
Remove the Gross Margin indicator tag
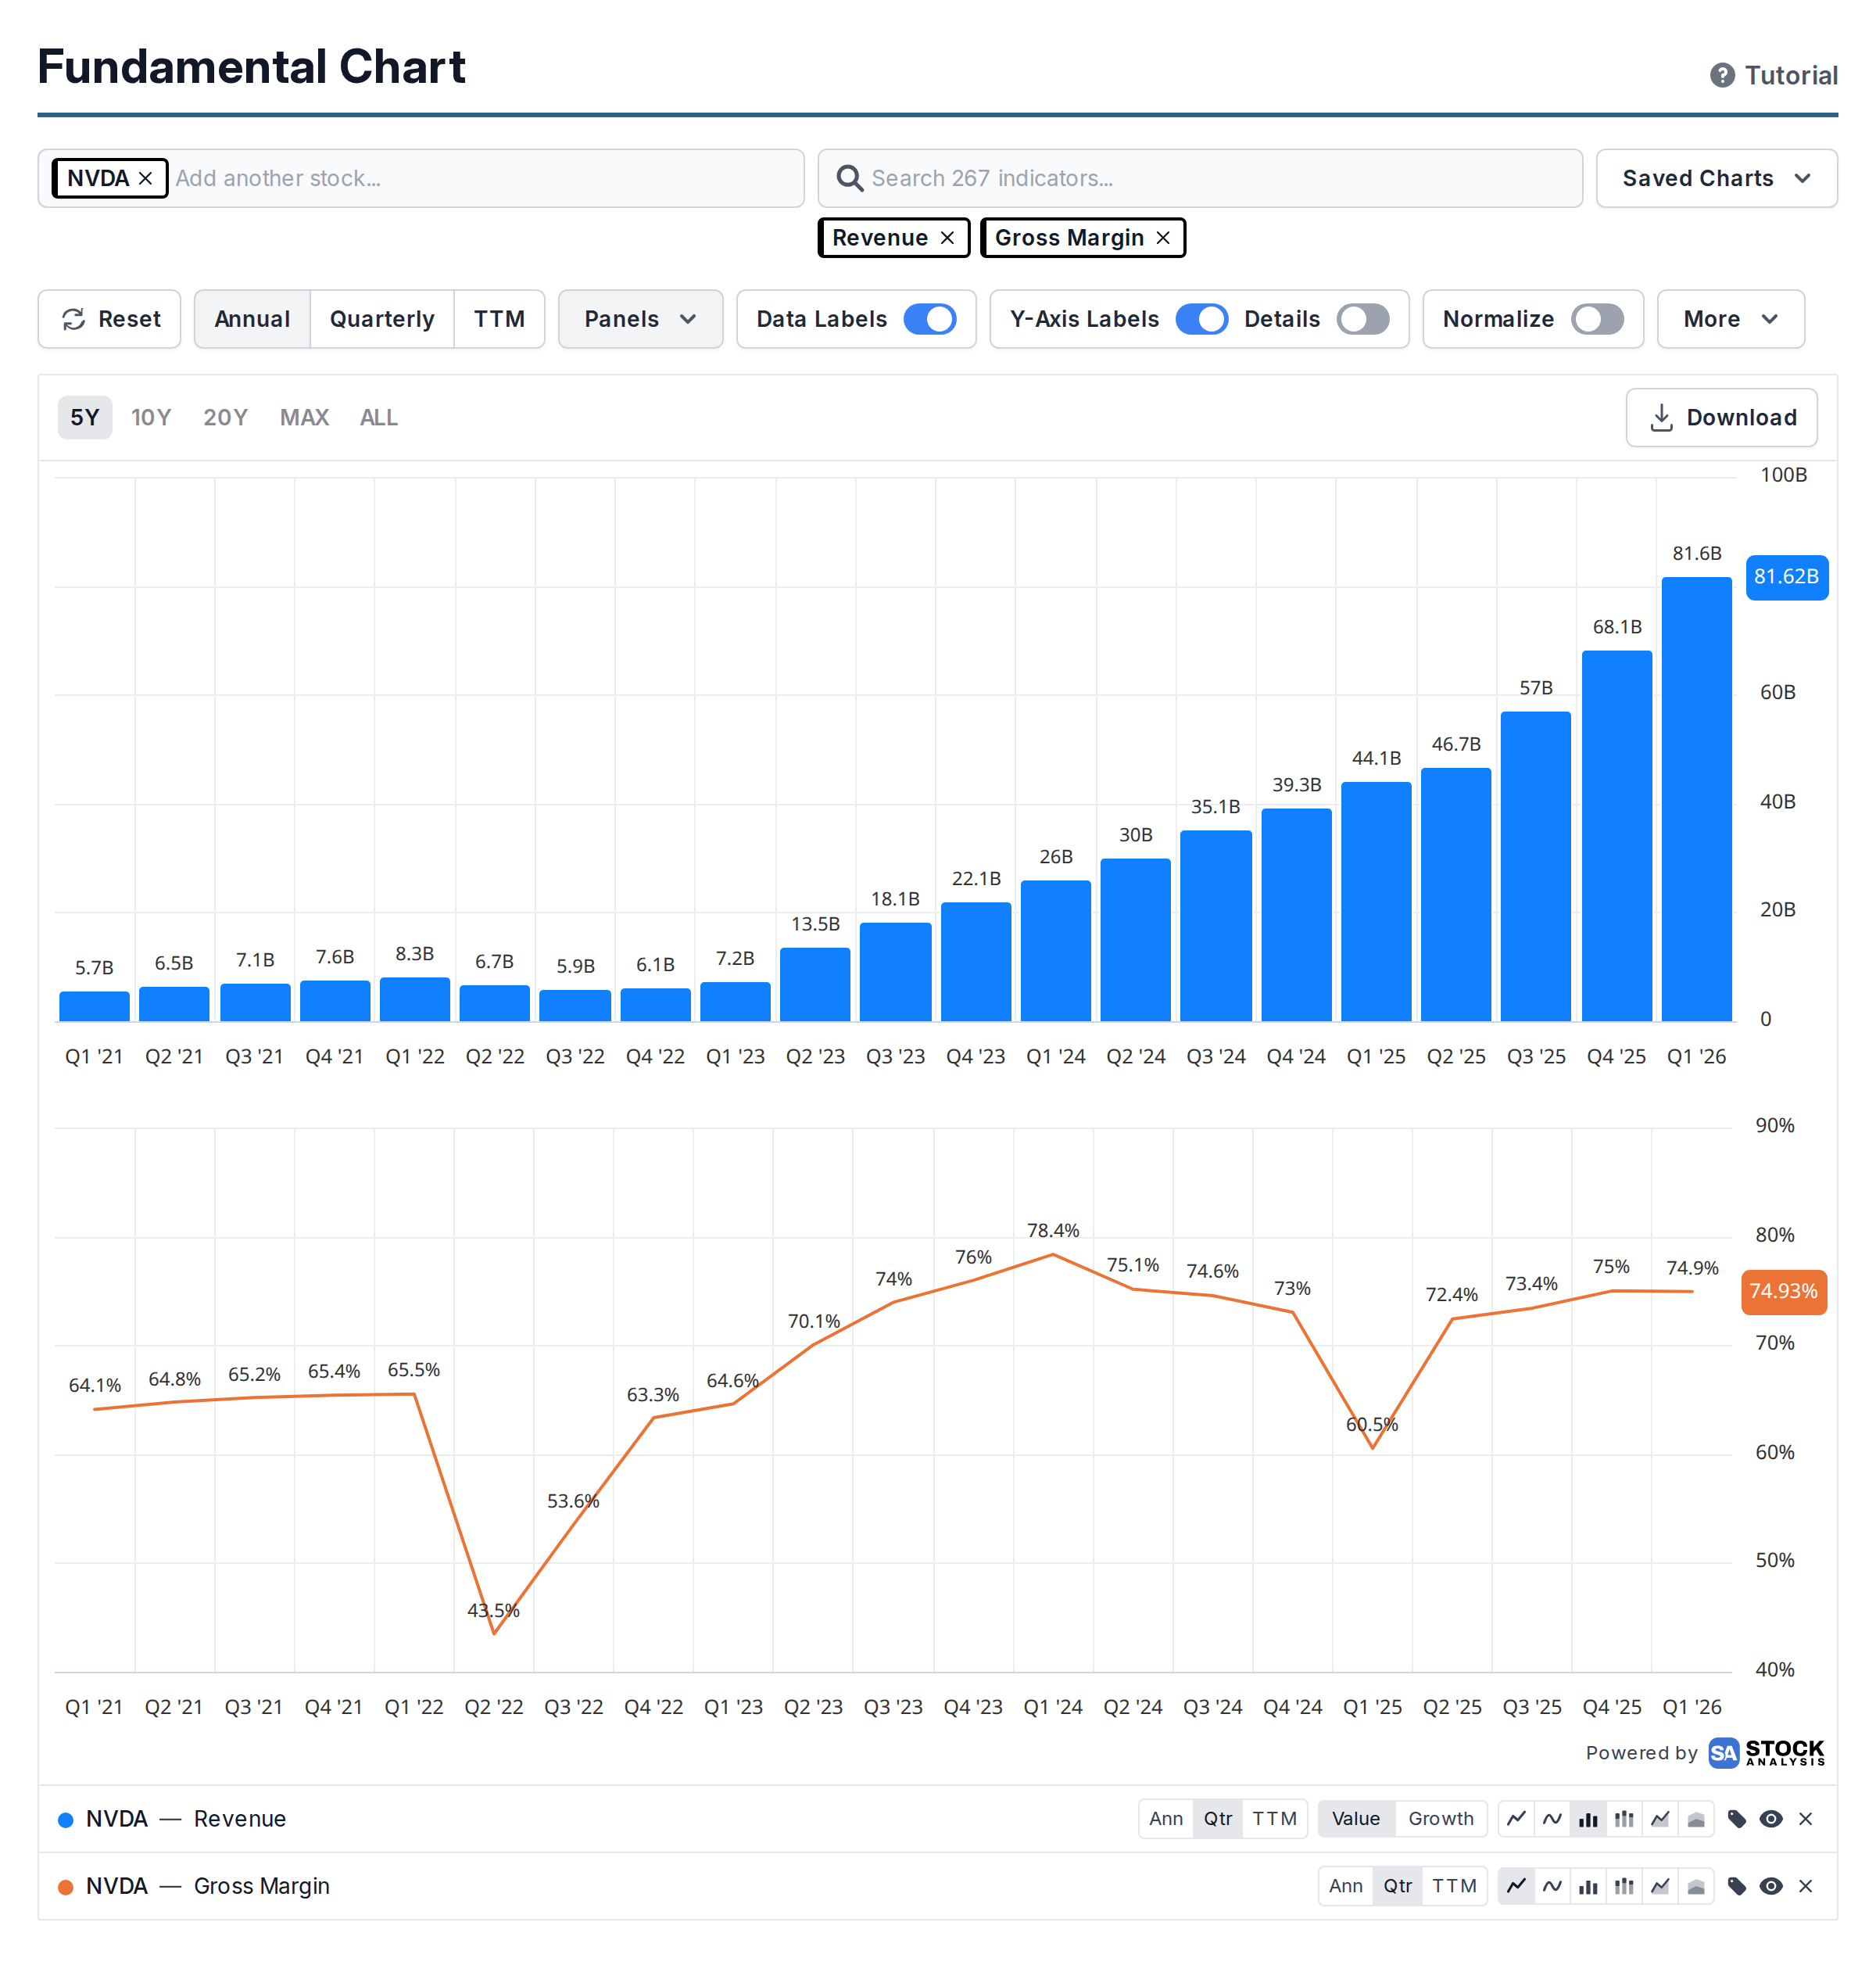pyautogui.click(x=1163, y=238)
